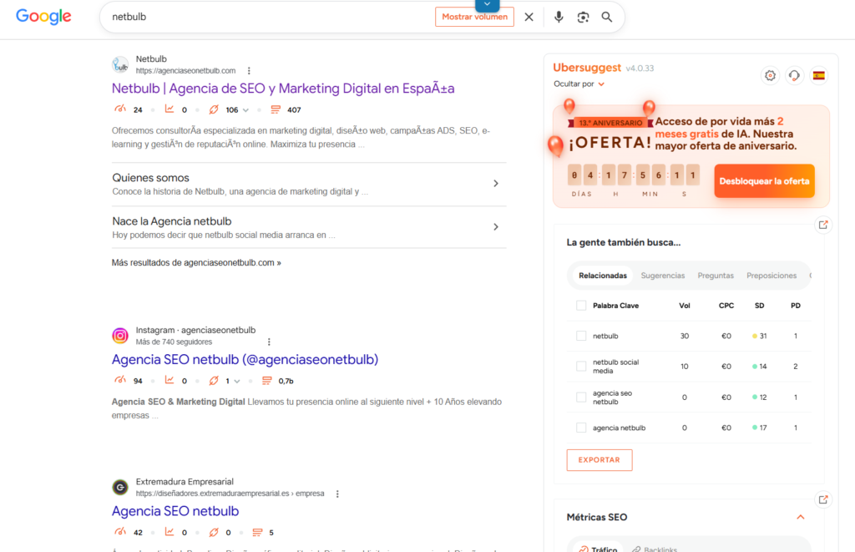Select the Backlinks tab in Métricas SEO

pos(655,549)
